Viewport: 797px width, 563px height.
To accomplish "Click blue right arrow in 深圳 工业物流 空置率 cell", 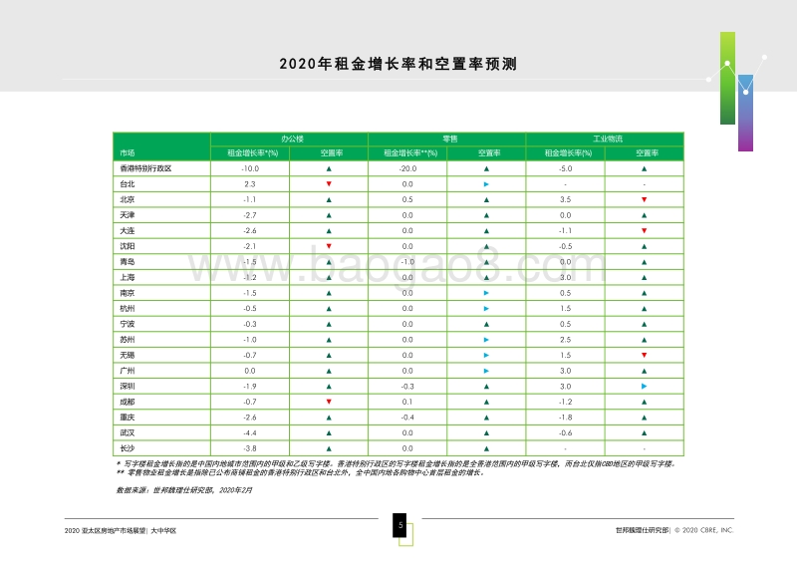I will pos(644,386).
